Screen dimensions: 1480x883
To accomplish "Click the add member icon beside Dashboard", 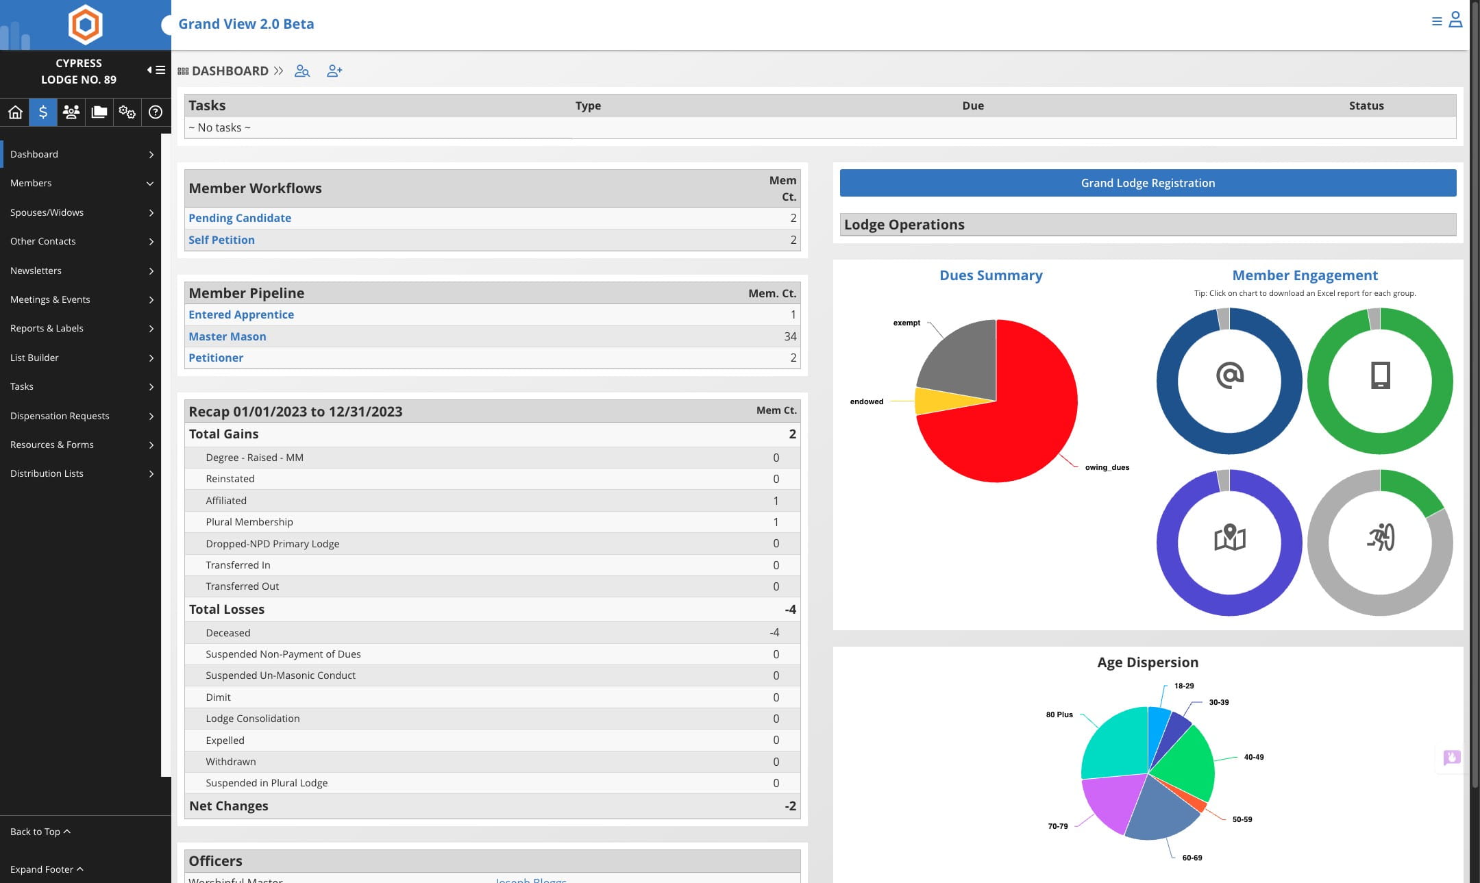I will pos(334,71).
